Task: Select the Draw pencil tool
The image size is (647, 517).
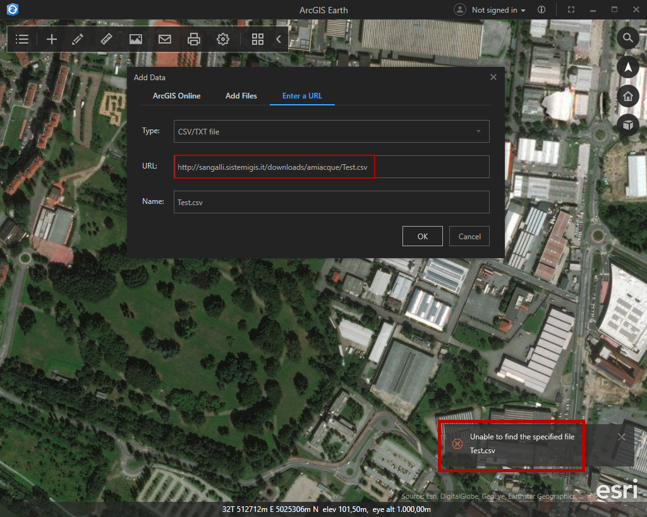Action: point(78,39)
